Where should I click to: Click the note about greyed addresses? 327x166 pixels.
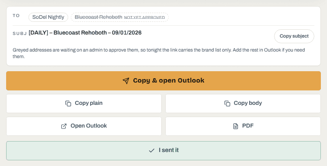[x=159, y=53]
